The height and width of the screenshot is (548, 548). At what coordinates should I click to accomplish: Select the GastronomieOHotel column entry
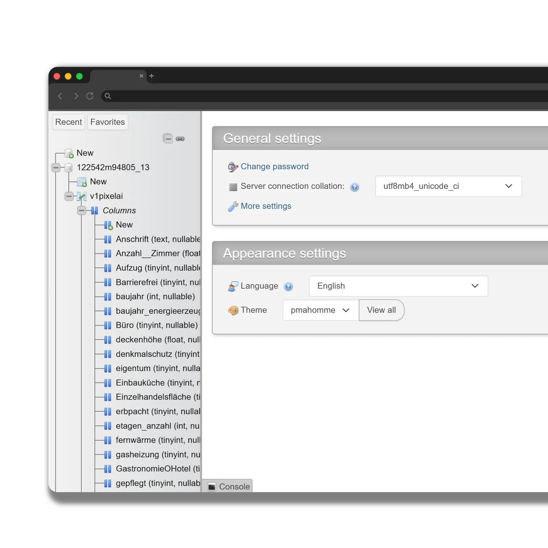point(158,469)
